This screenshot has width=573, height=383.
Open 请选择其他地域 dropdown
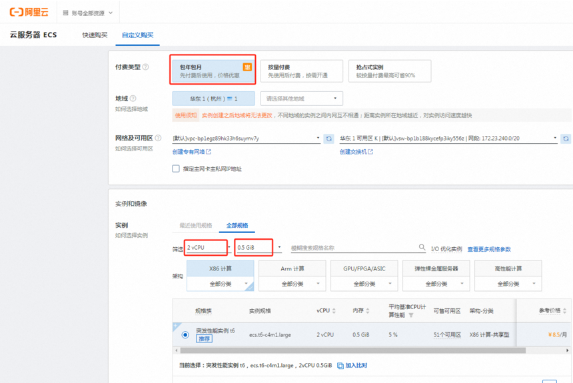pos(301,99)
